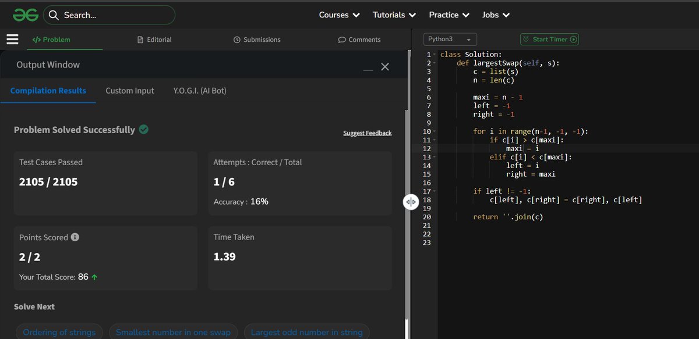Click the 'Accuracy : 16%' text

click(x=241, y=202)
